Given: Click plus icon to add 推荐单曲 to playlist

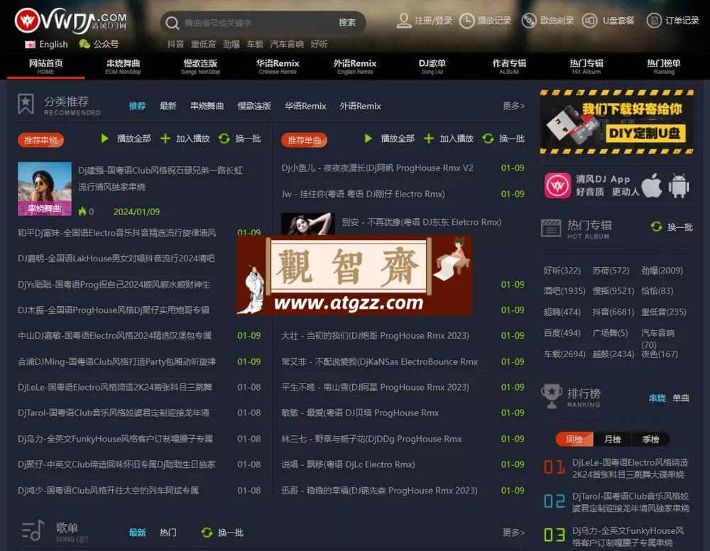Looking at the screenshot, I should [x=429, y=138].
